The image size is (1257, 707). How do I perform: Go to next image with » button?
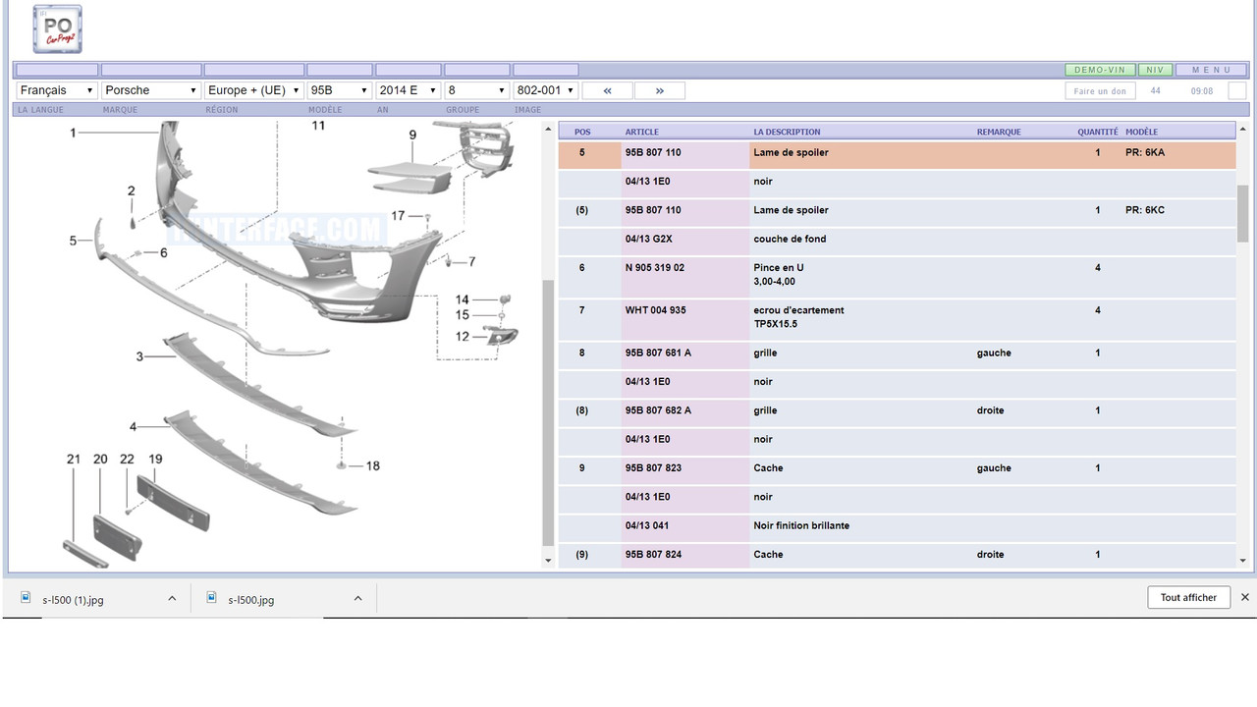click(x=660, y=90)
